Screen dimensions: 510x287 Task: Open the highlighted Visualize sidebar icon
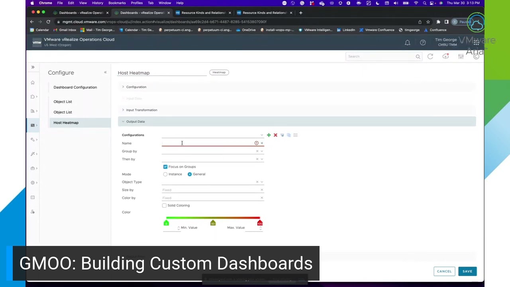coord(33,125)
